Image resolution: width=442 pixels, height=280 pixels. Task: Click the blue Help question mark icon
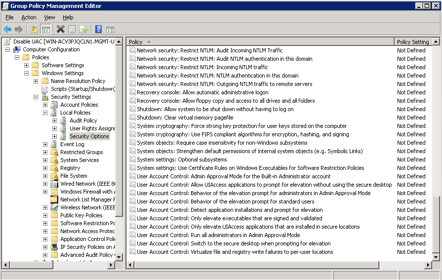[98, 30]
